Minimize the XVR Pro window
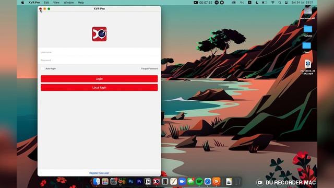 (x=44, y=9)
